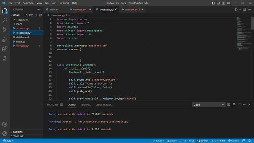254x143 pixels.
Task: Click Go Live in status bar
Action: click(234, 141)
